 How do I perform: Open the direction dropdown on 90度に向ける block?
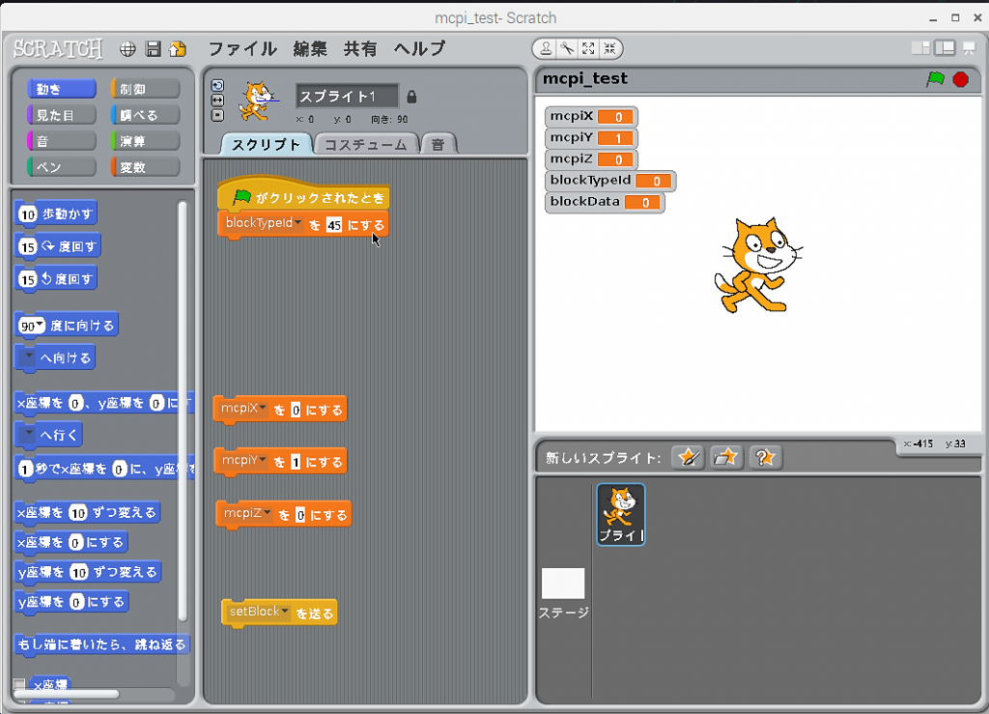point(41,326)
